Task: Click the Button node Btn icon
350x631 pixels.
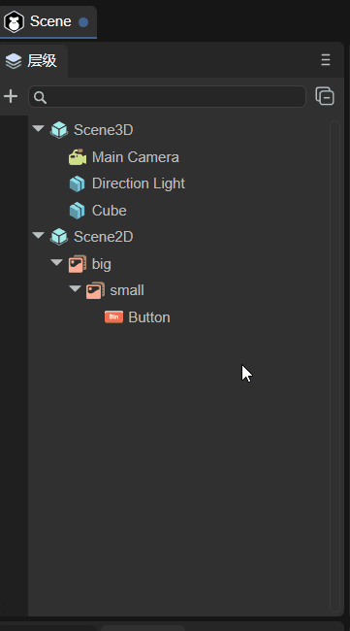Action: pos(113,317)
